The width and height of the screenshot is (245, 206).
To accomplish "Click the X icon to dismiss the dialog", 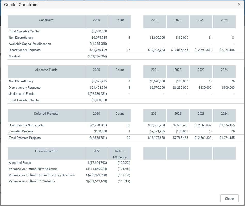I will point(239,5).
